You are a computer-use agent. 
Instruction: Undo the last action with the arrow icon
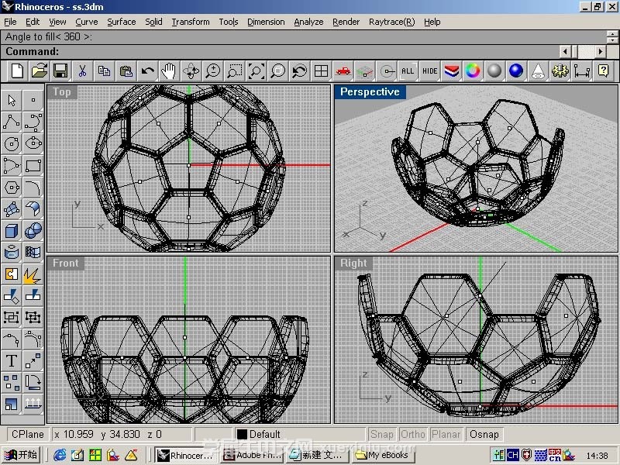point(147,71)
